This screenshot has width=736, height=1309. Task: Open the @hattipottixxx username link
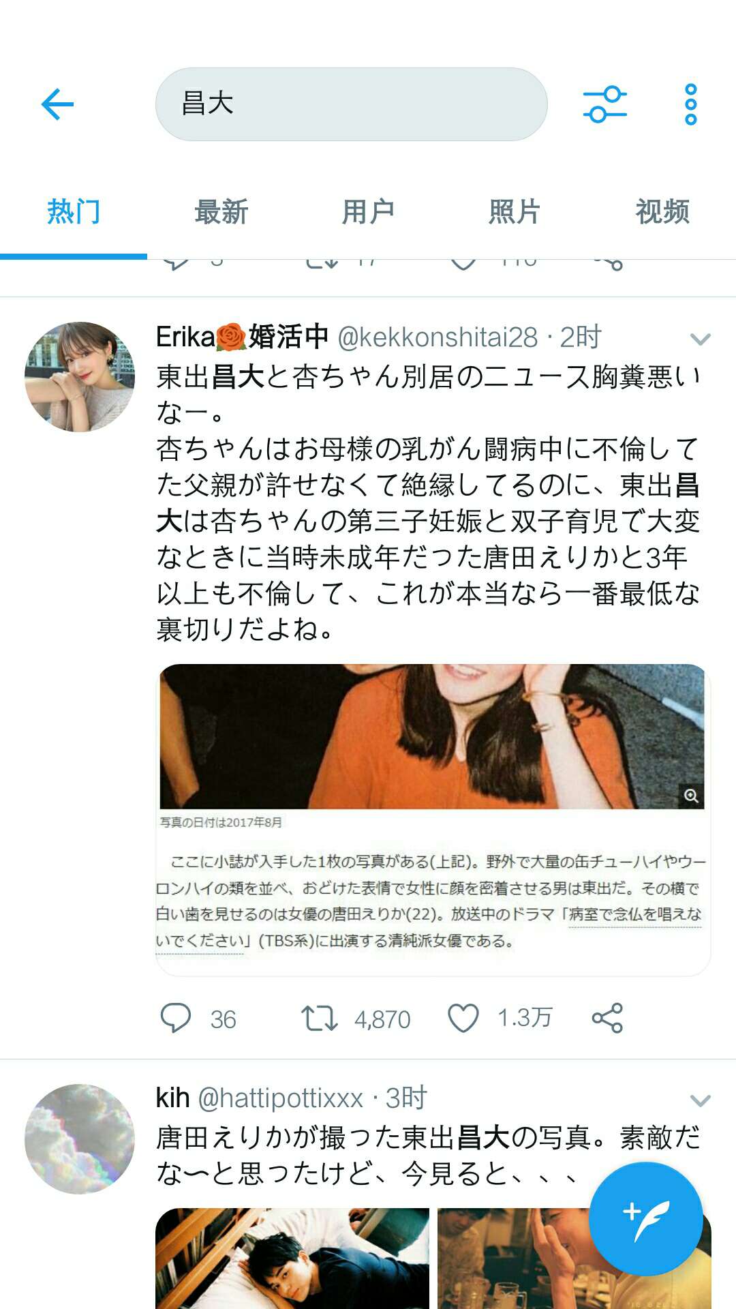point(280,1098)
